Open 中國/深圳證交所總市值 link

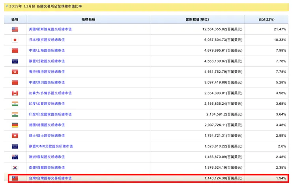(47, 83)
